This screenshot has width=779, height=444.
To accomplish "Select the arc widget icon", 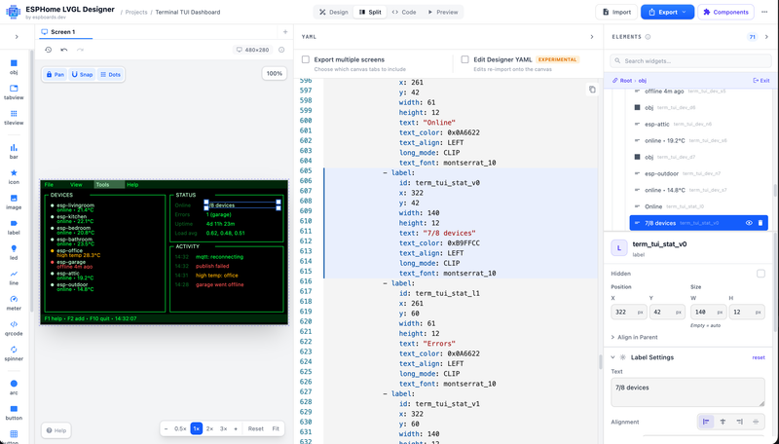I will (14, 387).
